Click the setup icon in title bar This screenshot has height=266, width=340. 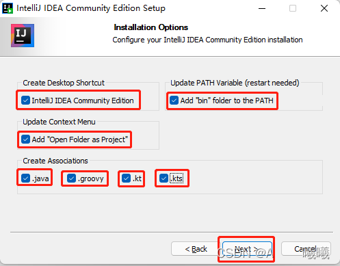pyautogui.click(x=8, y=8)
